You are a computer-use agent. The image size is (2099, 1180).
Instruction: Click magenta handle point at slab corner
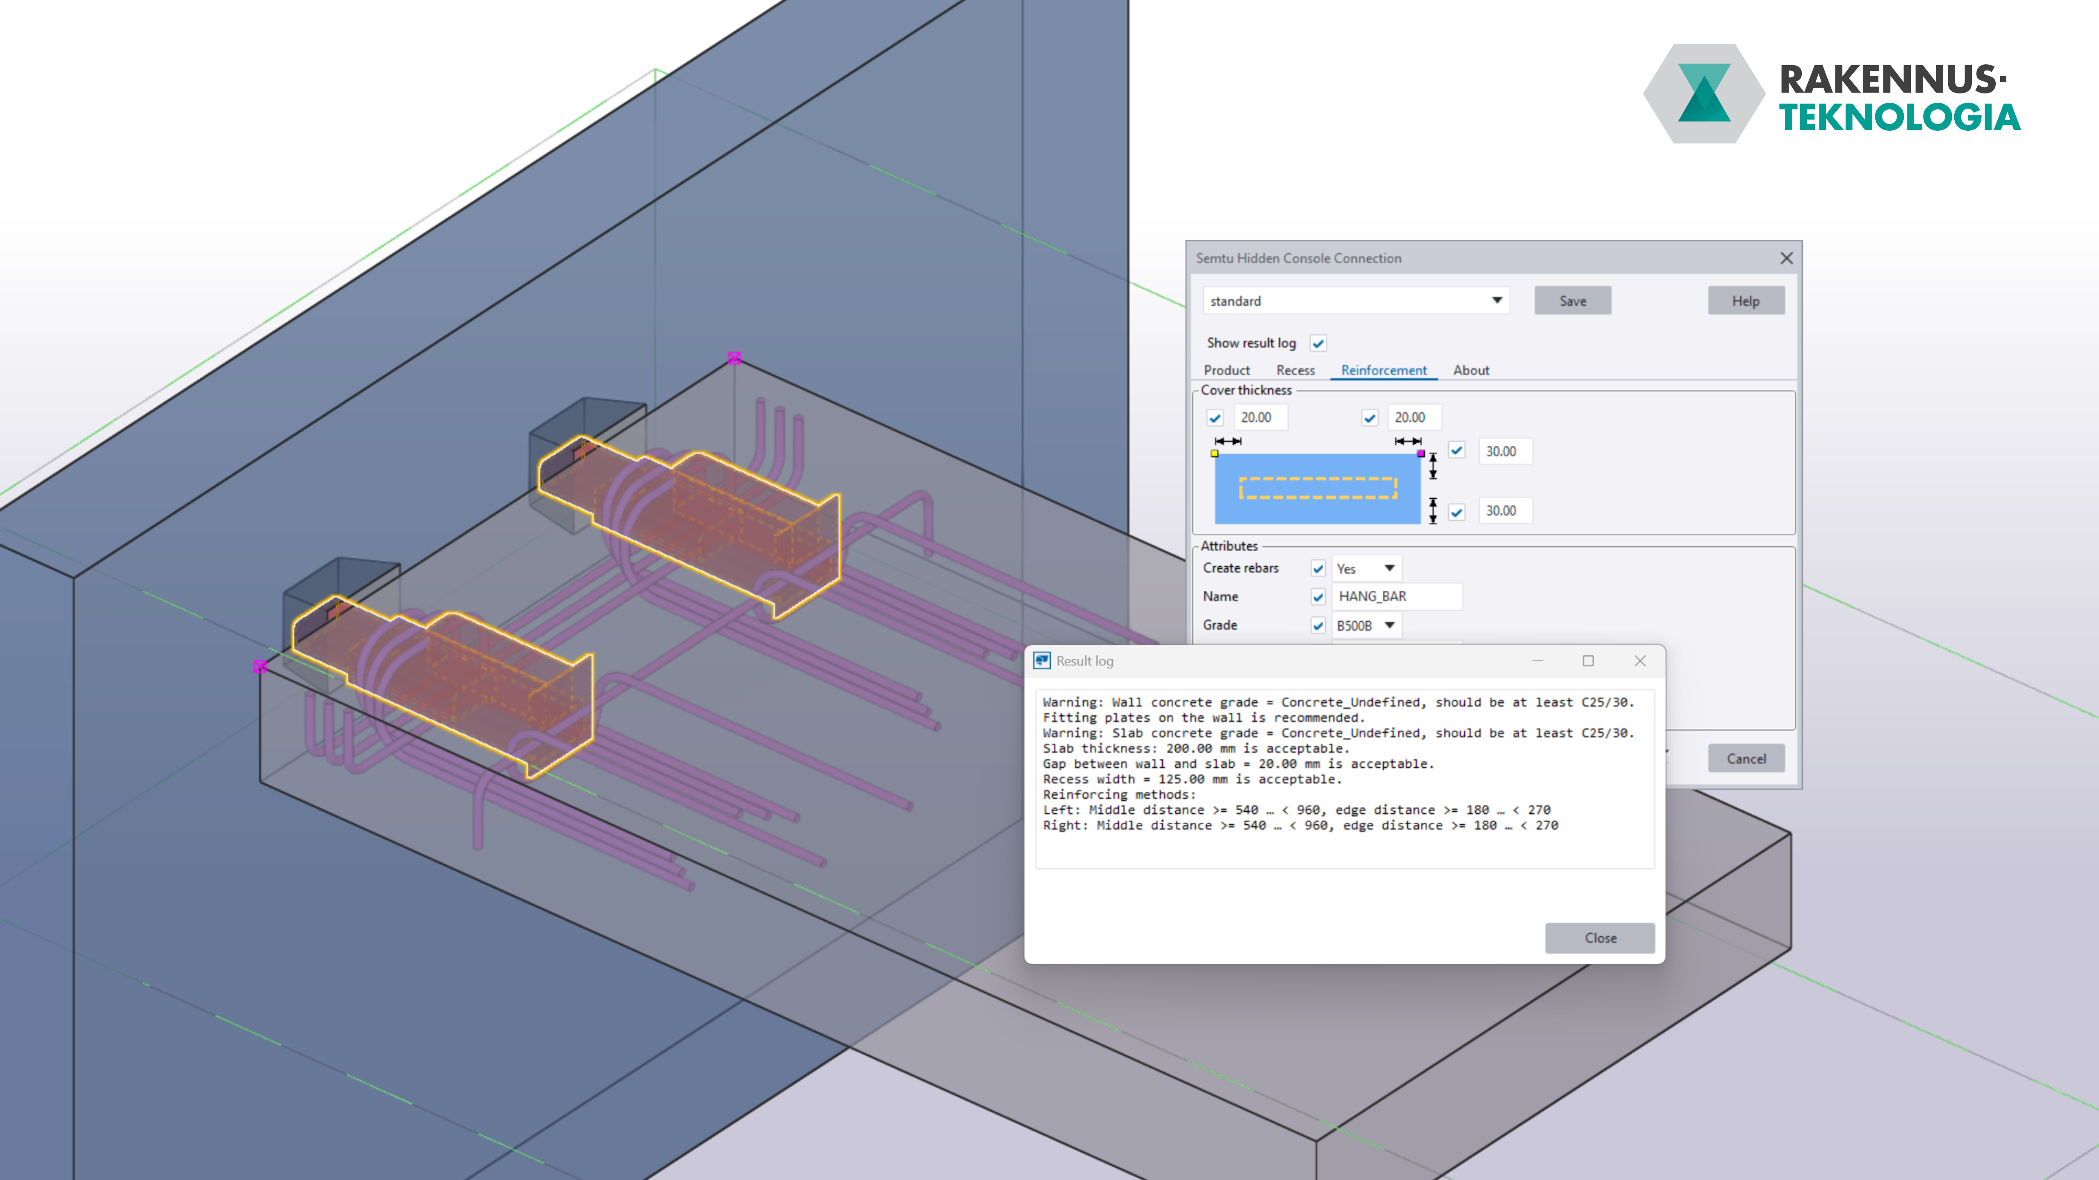pos(260,667)
